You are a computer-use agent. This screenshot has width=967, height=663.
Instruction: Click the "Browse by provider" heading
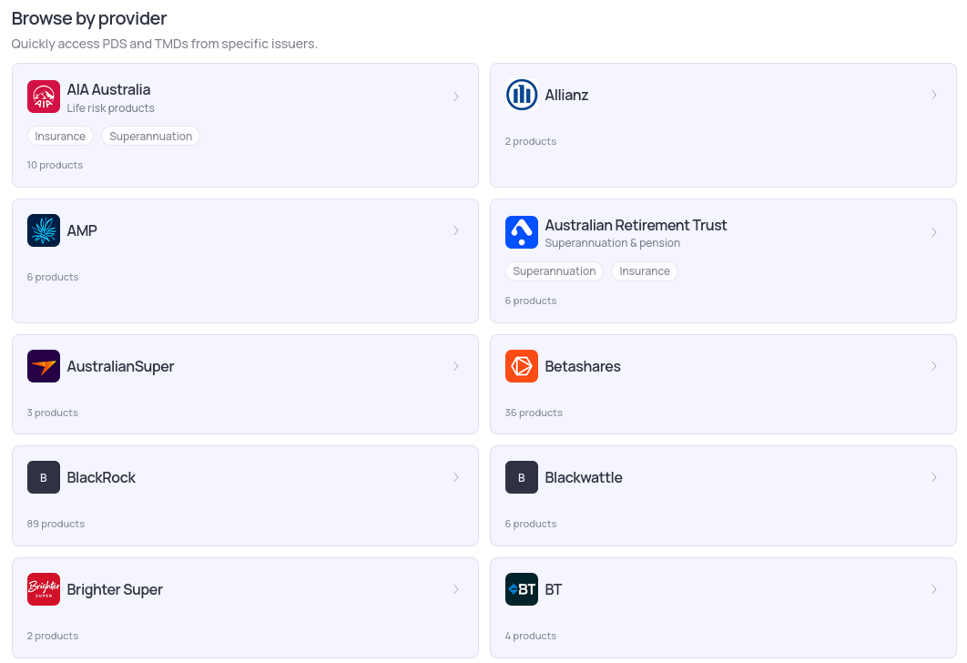click(89, 18)
